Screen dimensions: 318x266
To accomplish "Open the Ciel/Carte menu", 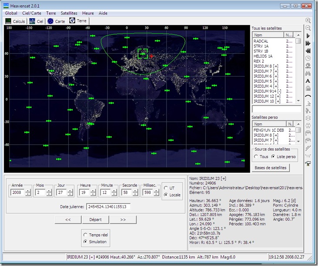I will [32, 13].
